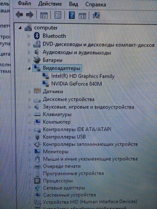157x209 pixels.
Task: Select Контроллеры запоминающих устройств
Action: click(90, 144)
